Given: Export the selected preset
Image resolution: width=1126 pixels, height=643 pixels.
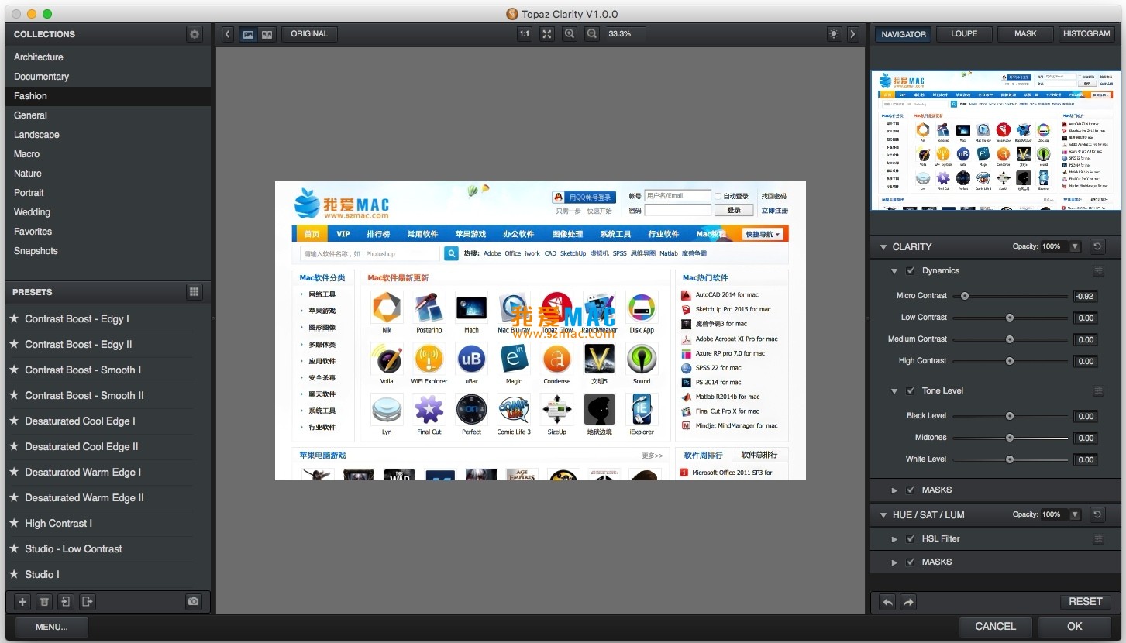Looking at the screenshot, I should click(x=88, y=602).
